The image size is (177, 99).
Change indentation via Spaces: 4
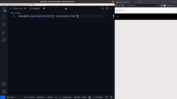[x=41, y=97]
